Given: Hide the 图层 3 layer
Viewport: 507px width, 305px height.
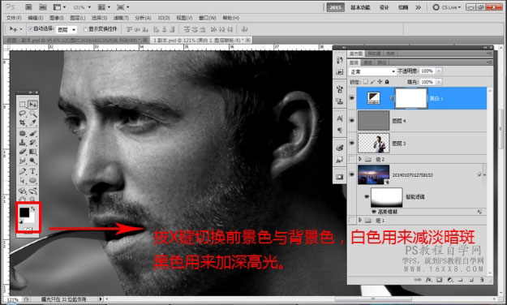Looking at the screenshot, I should point(352,143).
